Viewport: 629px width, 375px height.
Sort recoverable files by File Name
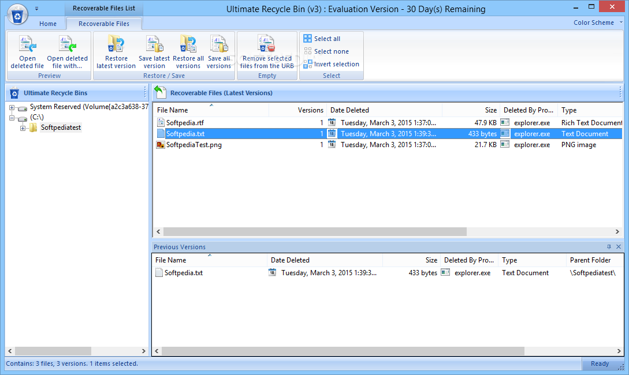[x=211, y=110]
